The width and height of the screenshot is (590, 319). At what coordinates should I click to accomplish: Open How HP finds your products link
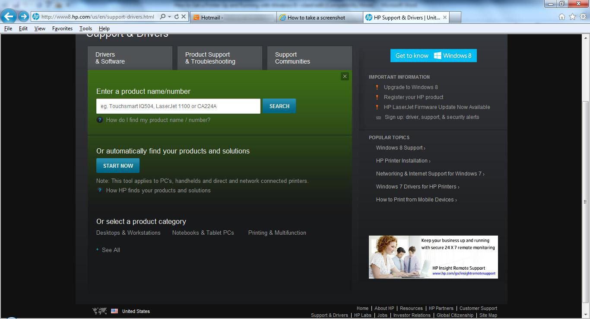158,190
